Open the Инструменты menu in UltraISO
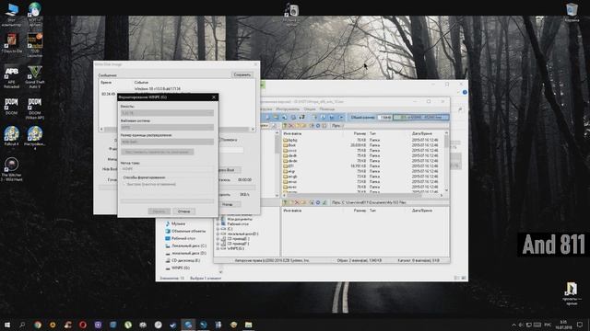This screenshot has width=590, height=331. tap(288, 108)
